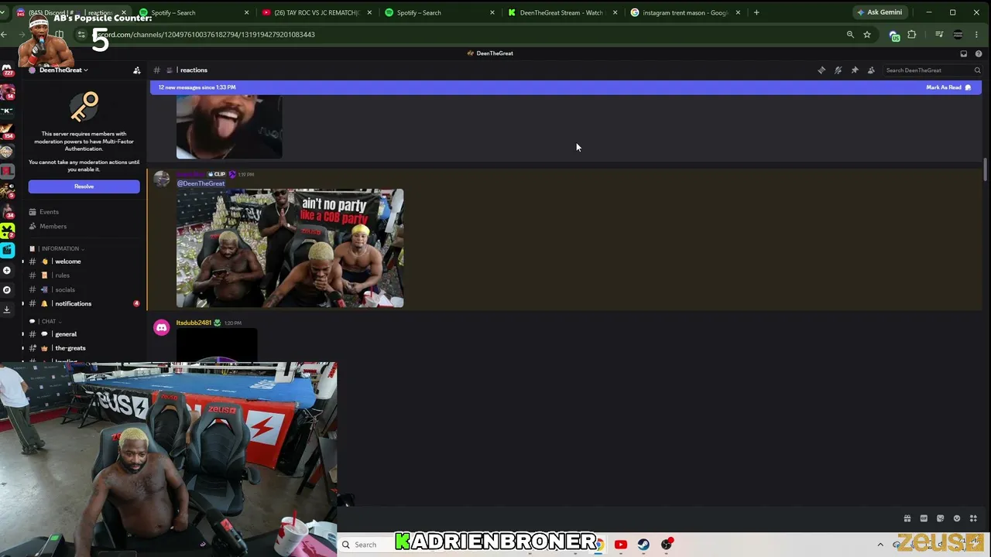Switch to the instagram trent mason Google tab

(685, 12)
